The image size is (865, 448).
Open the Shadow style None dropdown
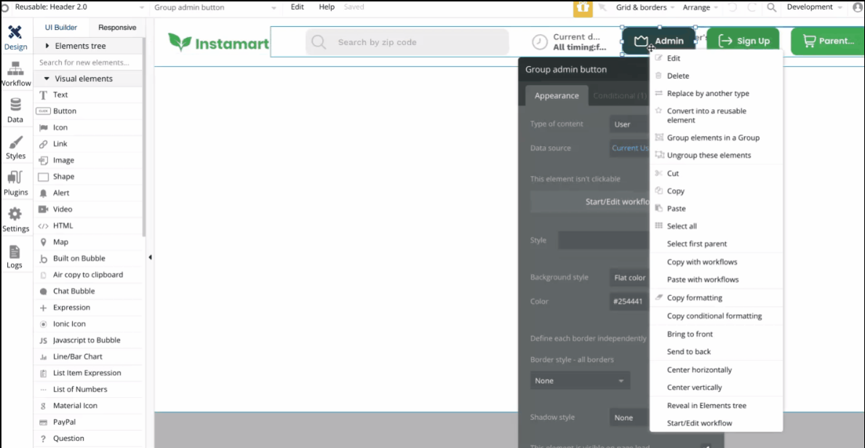point(629,417)
